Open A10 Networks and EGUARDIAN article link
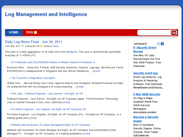 pyautogui.click(x=55, y=62)
